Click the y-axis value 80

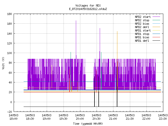click(x=10, y=63)
